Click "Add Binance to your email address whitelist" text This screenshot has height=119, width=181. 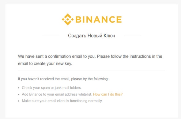click(57, 94)
